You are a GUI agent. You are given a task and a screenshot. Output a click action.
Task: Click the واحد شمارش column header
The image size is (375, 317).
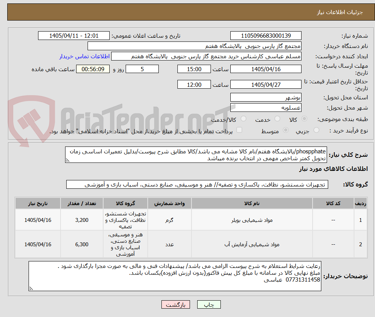point(169,204)
